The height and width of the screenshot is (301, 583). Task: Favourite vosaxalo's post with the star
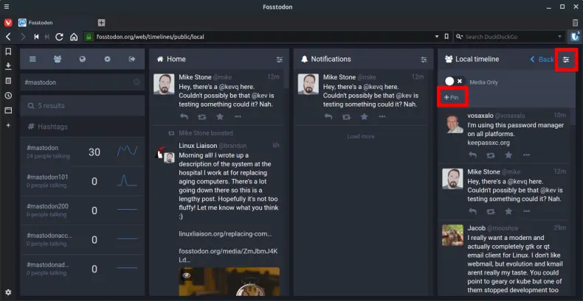click(x=508, y=155)
